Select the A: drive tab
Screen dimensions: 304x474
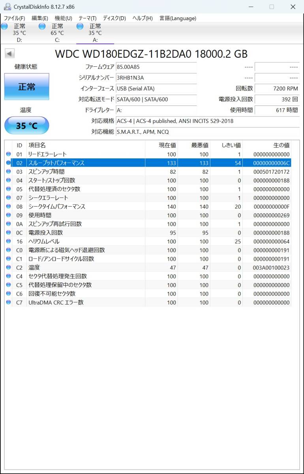(95, 33)
